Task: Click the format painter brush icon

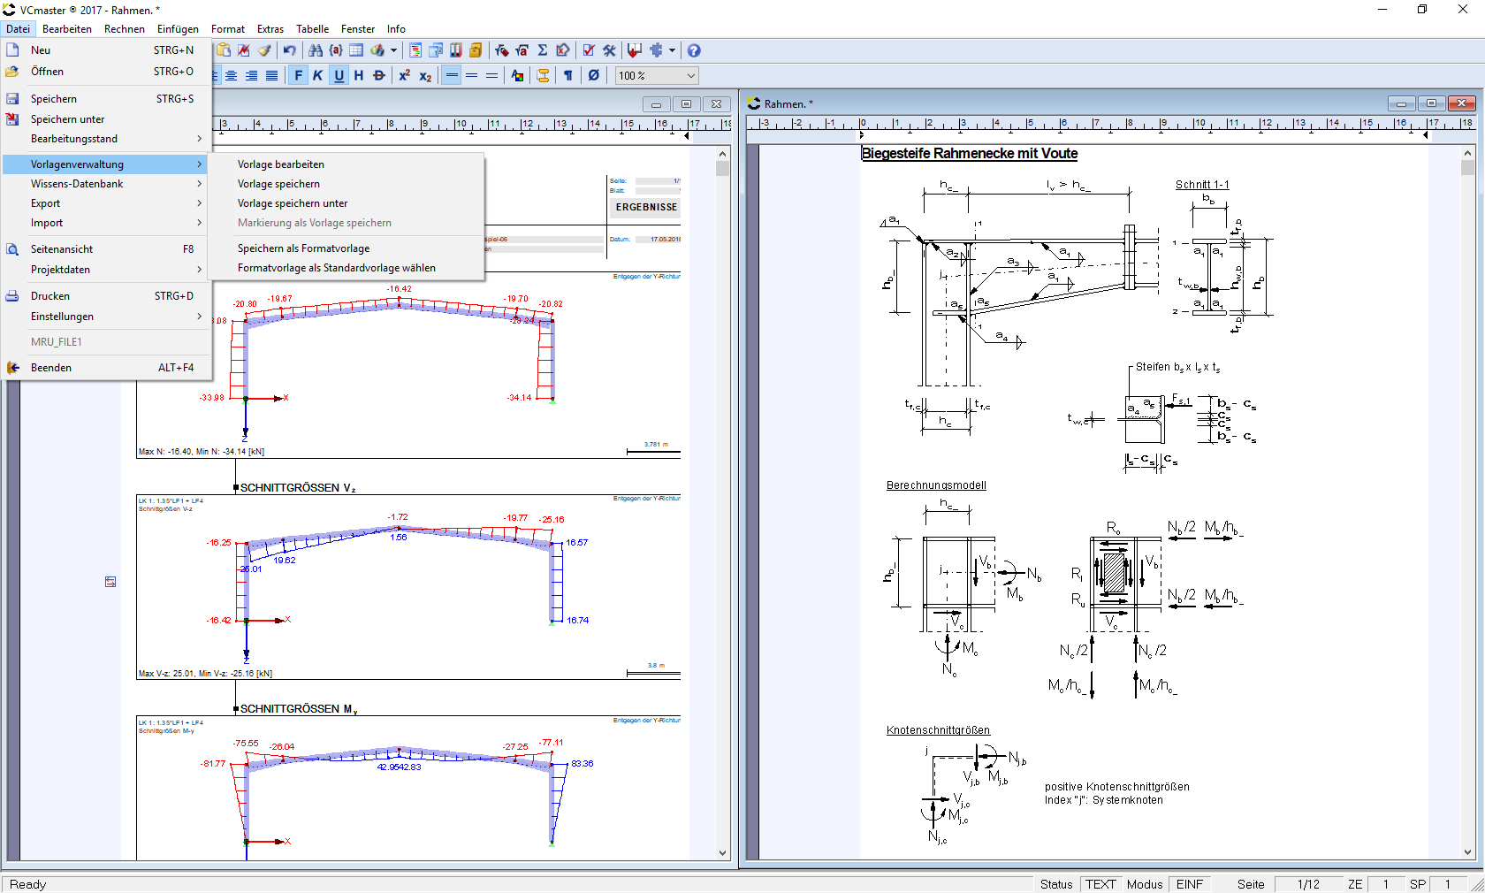Action: [x=264, y=50]
